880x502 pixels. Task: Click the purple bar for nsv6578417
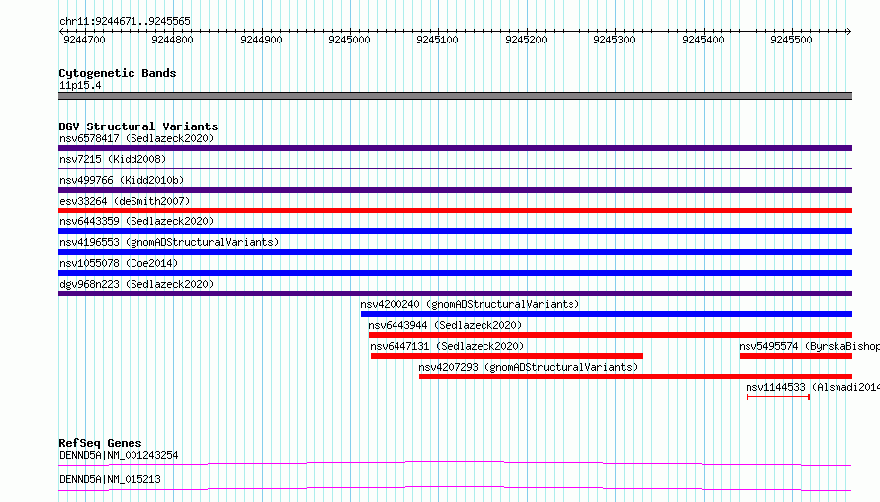coord(455,148)
